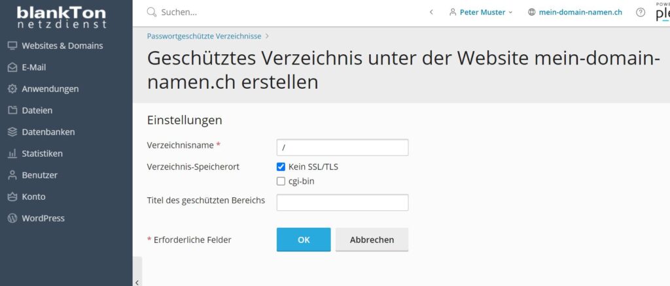Click the Verzeichnisname input field
The width and height of the screenshot is (670, 286).
tap(342, 148)
